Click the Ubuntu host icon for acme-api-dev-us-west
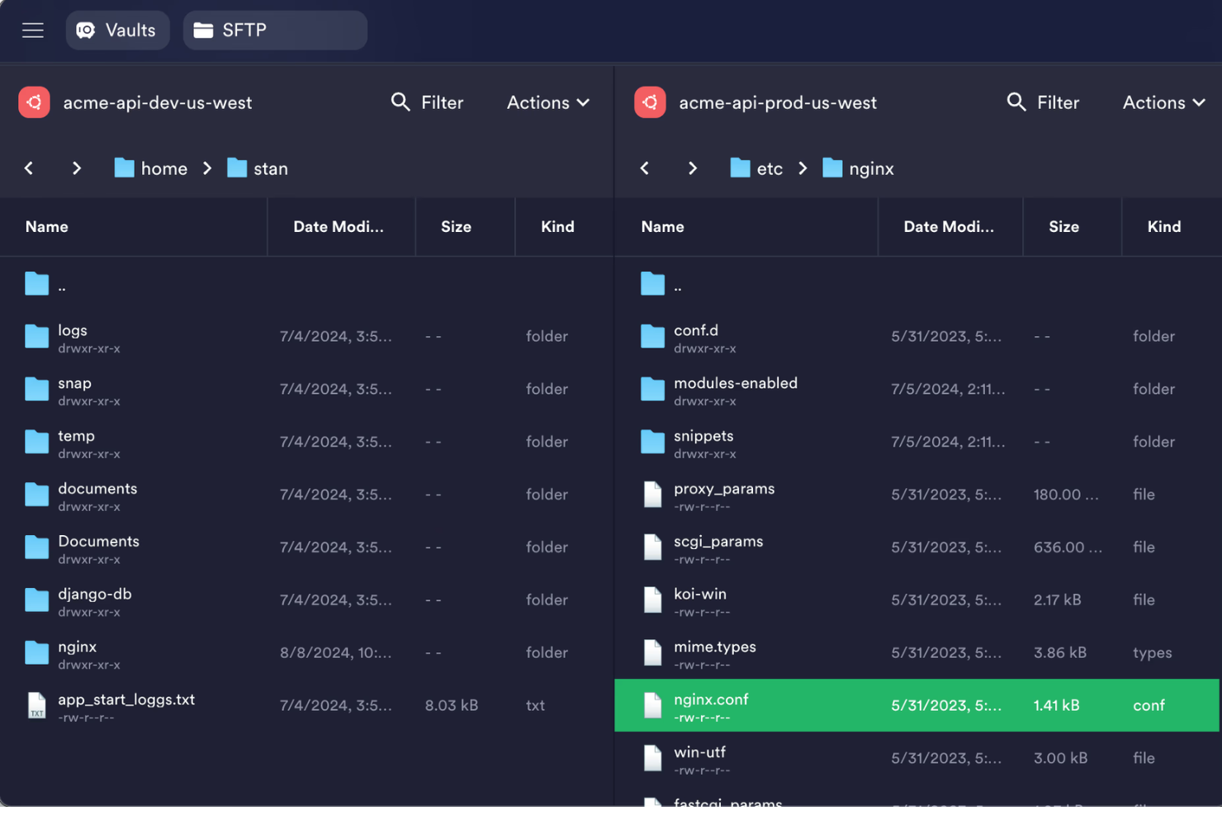 coord(33,102)
